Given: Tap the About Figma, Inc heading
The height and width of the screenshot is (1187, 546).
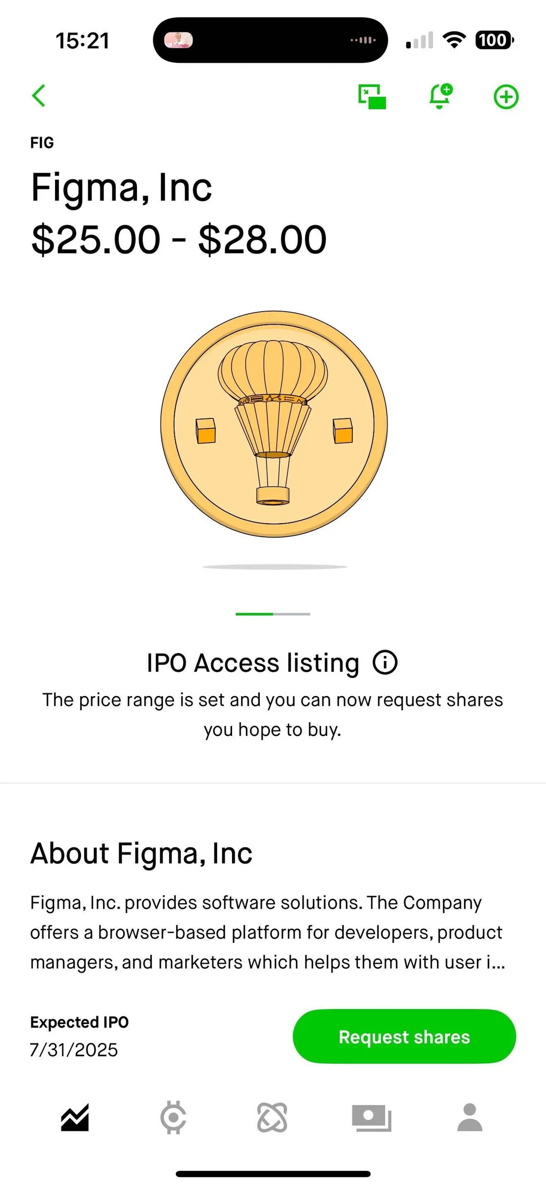Looking at the screenshot, I should [142, 853].
